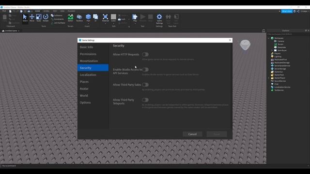Open the Terrain Editor

pyautogui.click(x=70, y=18)
